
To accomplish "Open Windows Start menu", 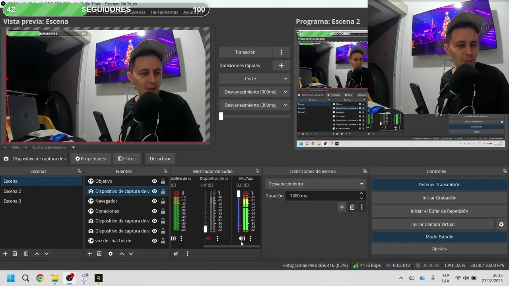I will coord(11,278).
